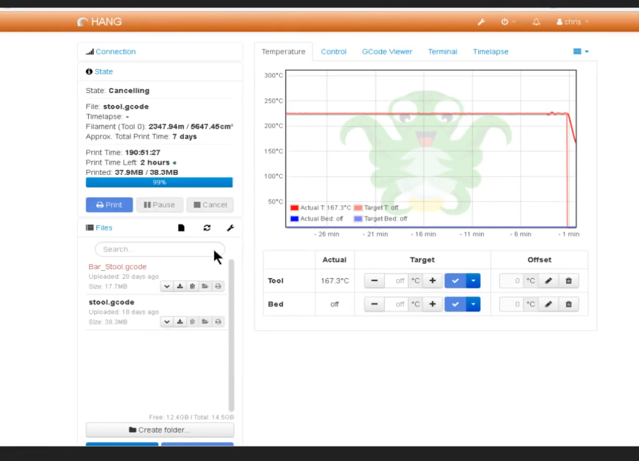Load Bar_Stool.gcode with the folder icon
The width and height of the screenshot is (639, 461).
(x=205, y=286)
